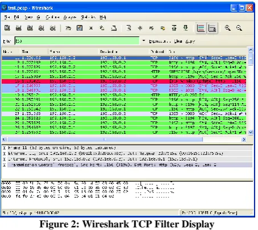Click the Expression... button
Viewport: 258px width, 230px height.
tap(159, 41)
